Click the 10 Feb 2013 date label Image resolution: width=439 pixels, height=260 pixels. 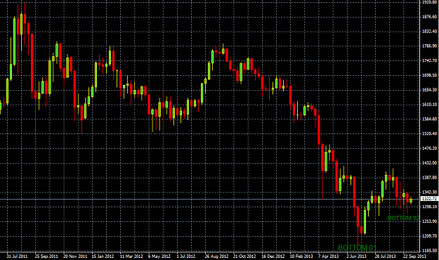tap(301, 256)
